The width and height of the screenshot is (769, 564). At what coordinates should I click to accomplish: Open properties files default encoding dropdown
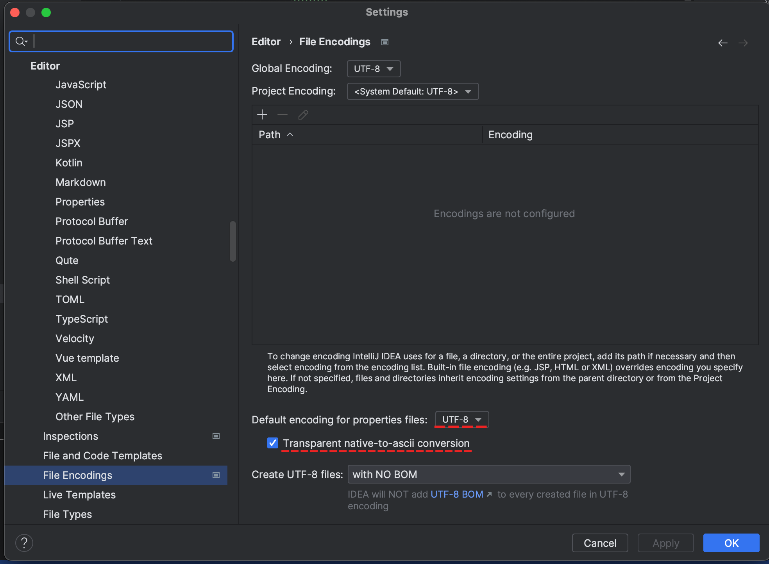pyautogui.click(x=461, y=419)
